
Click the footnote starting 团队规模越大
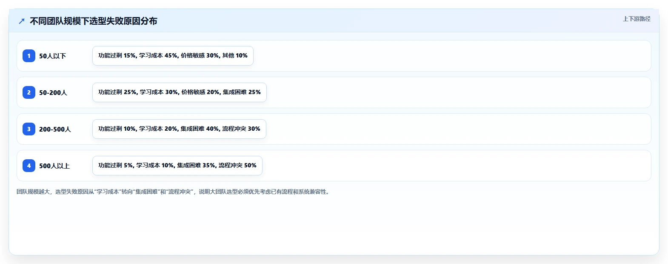point(174,192)
